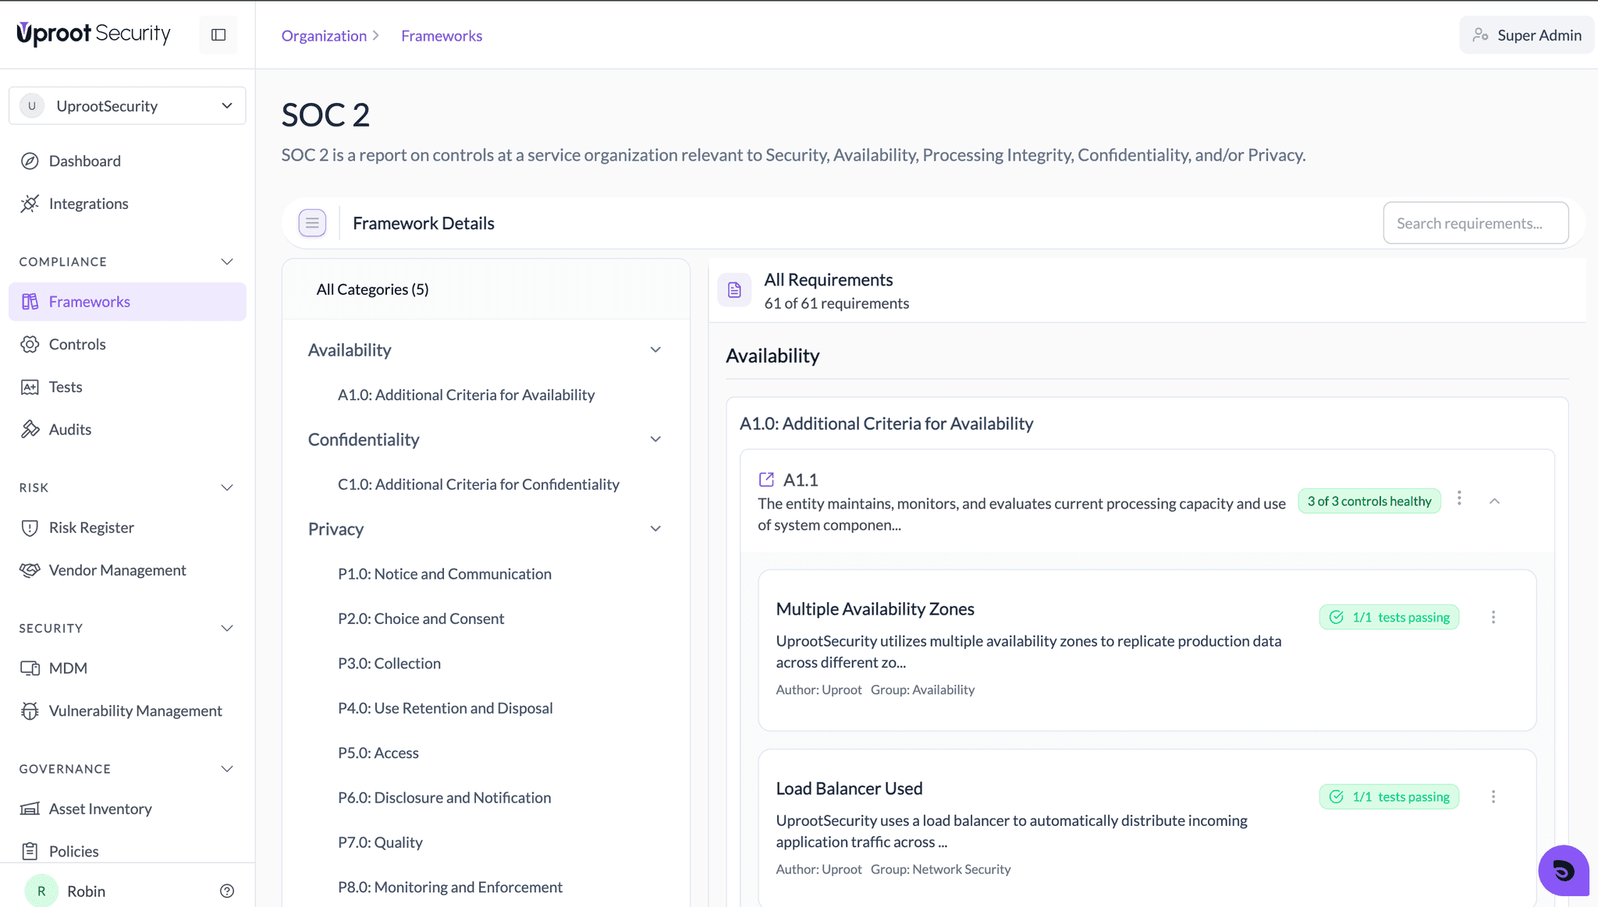Open the Audits gavel icon
This screenshot has height=907, width=1598.
pyautogui.click(x=30, y=430)
